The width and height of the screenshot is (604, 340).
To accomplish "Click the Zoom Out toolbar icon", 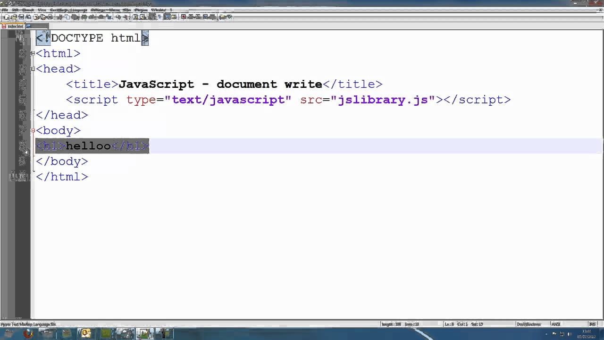I will pos(126,17).
